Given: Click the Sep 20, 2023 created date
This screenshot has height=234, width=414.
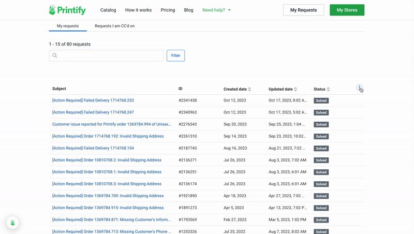Looking at the screenshot, I should click(235, 124).
